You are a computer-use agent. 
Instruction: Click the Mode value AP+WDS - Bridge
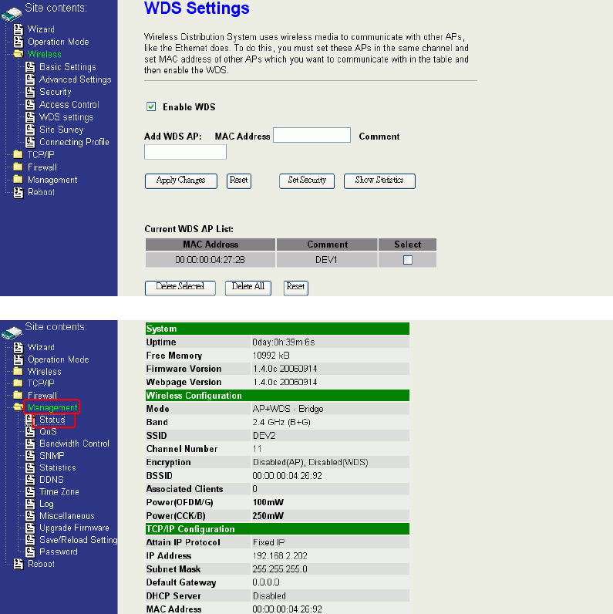(x=288, y=409)
